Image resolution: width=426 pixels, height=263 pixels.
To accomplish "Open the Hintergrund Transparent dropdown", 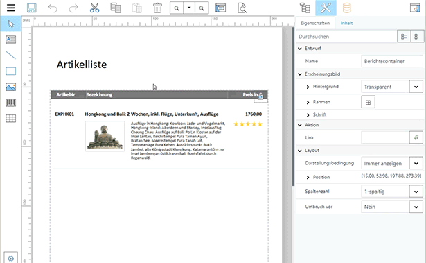I will point(416,87).
